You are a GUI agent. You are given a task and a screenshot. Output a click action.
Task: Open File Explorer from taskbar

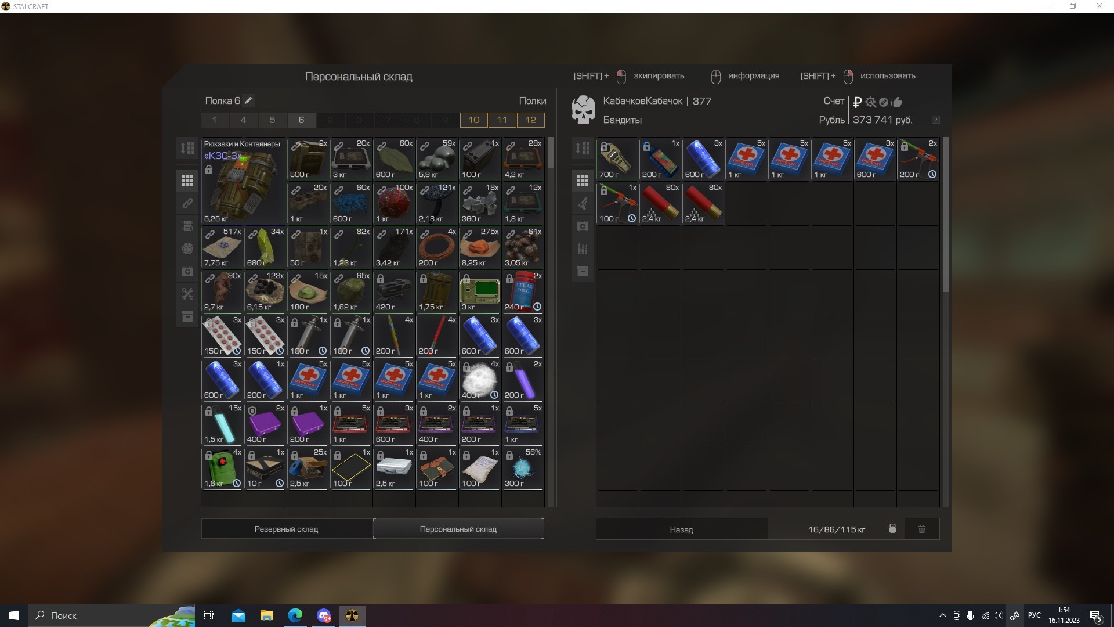266,615
